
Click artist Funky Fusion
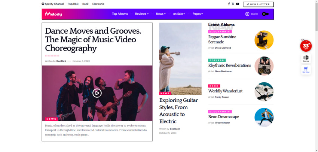click(x=222, y=97)
